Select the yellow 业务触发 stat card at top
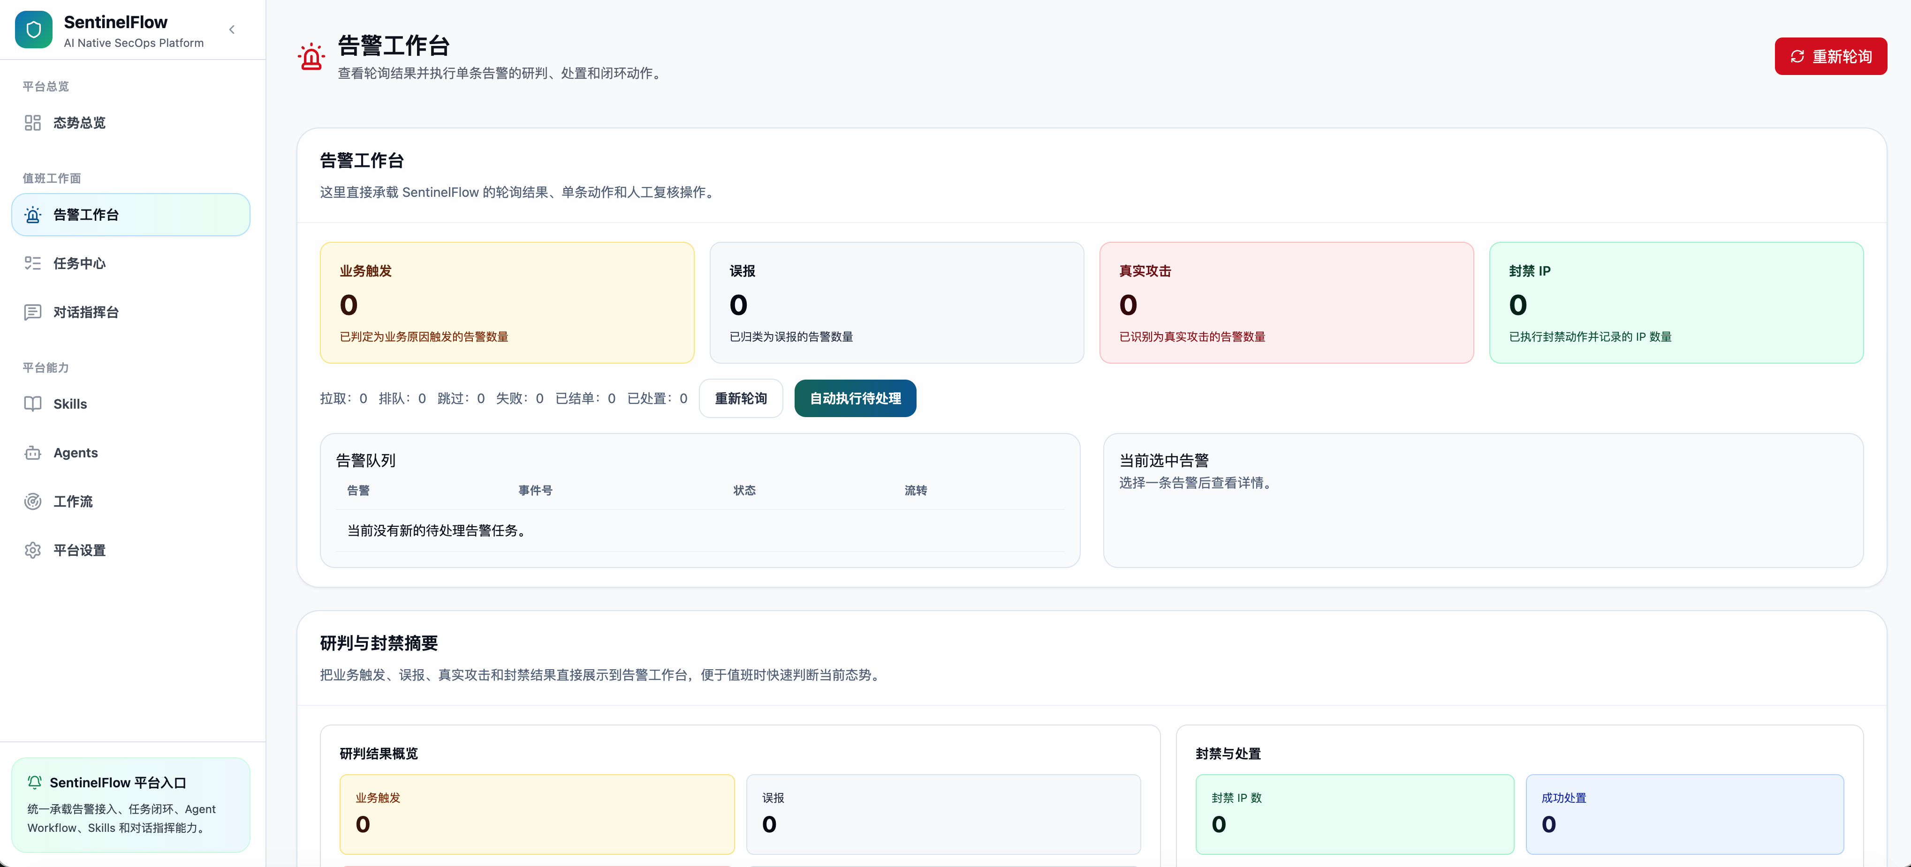The image size is (1911, 867). point(508,303)
